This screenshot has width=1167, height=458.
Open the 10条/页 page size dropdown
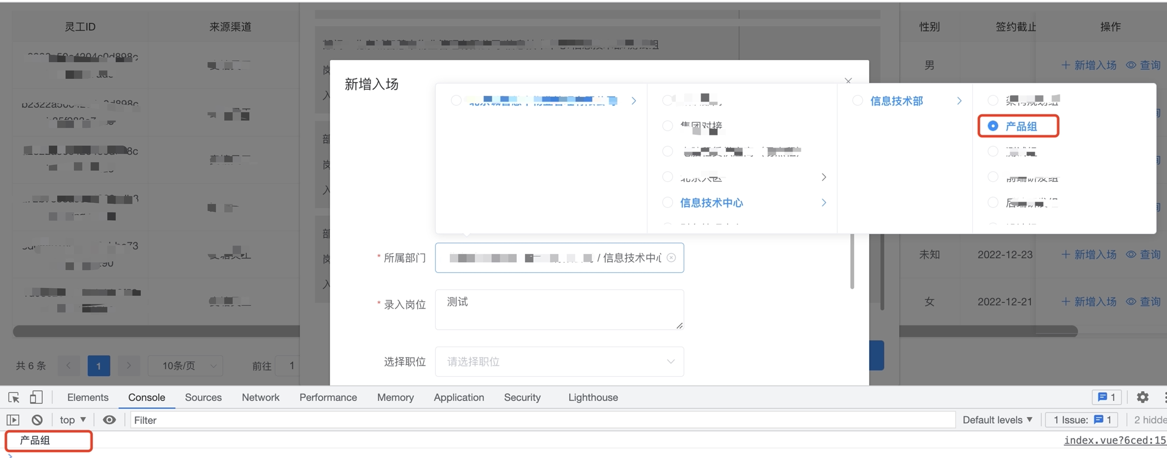click(x=185, y=366)
